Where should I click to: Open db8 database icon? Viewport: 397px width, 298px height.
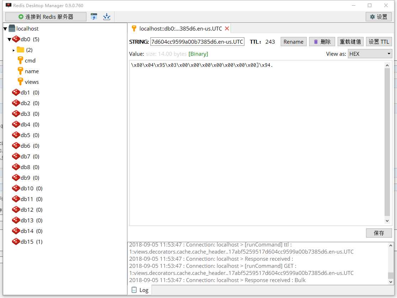point(16,167)
